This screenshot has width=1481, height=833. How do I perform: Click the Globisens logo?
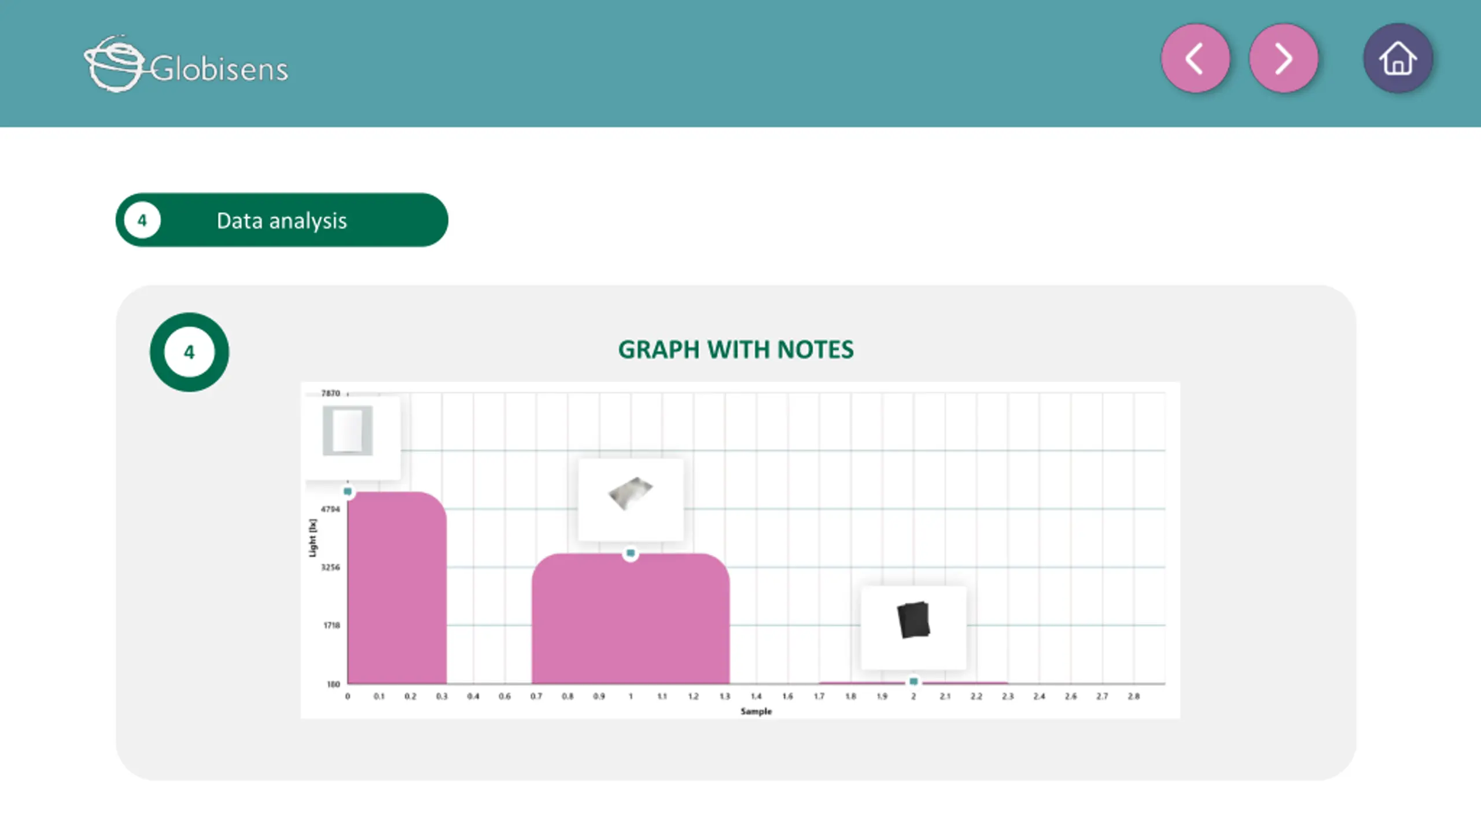[x=186, y=64]
